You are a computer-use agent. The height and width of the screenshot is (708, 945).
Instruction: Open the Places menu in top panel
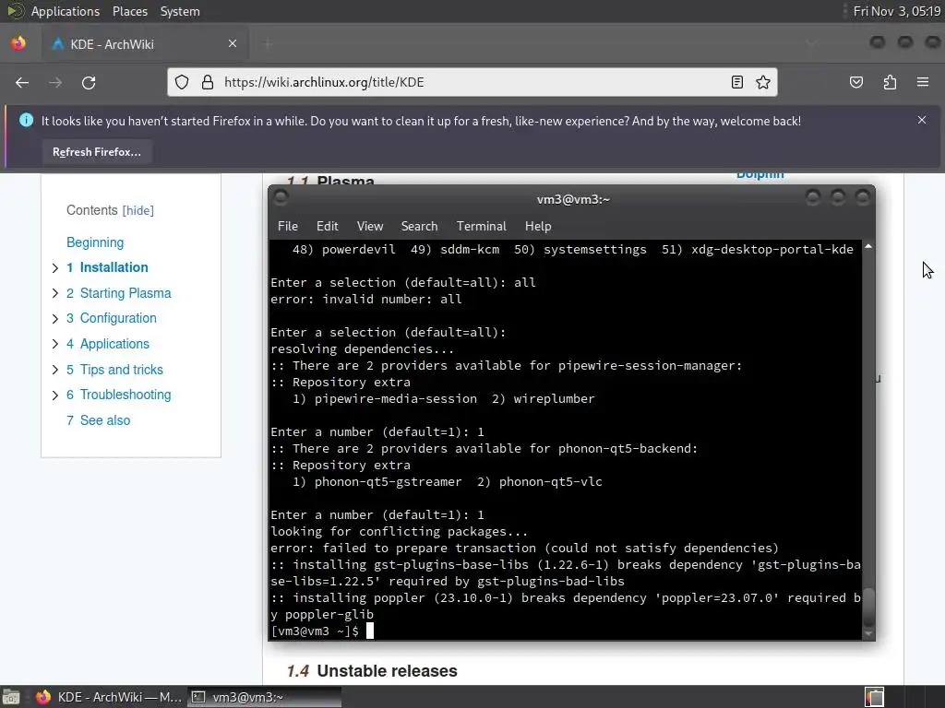click(x=129, y=11)
